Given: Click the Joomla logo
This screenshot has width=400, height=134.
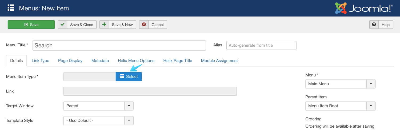Looking at the screenshot, I should point(364,8).
